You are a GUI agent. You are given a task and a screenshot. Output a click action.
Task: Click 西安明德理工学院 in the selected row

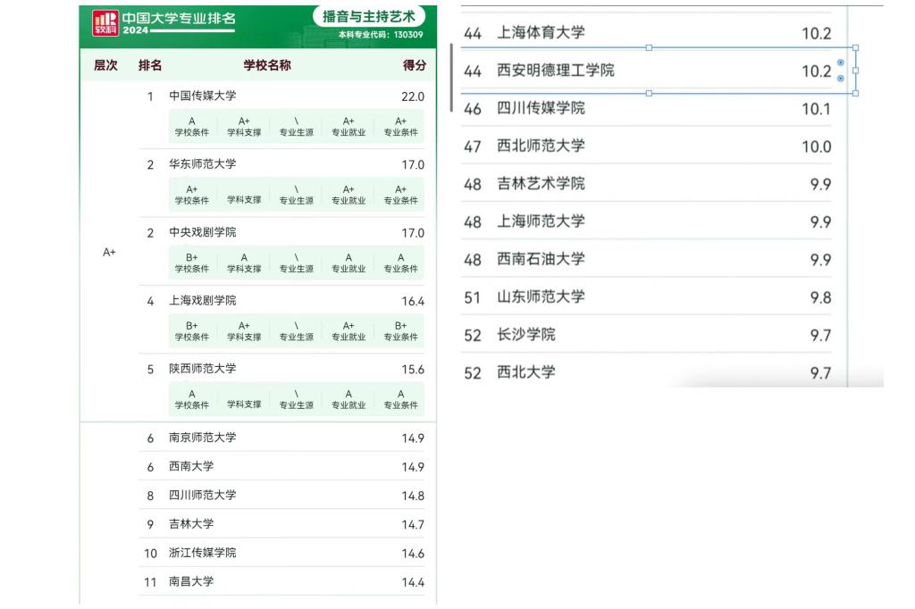click(x=556, y=71)
